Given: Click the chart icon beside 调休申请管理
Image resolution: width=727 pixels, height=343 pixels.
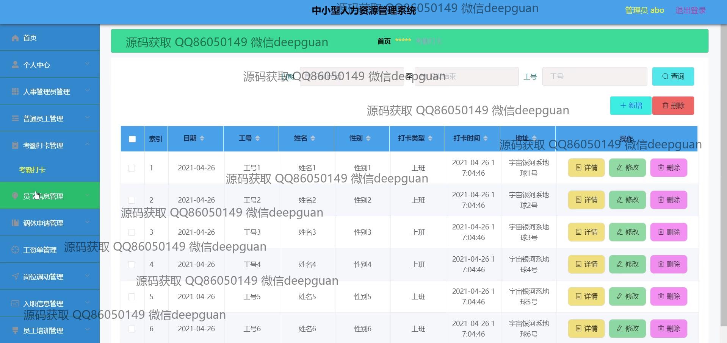Looking at the screenshot, I should 15,223.
